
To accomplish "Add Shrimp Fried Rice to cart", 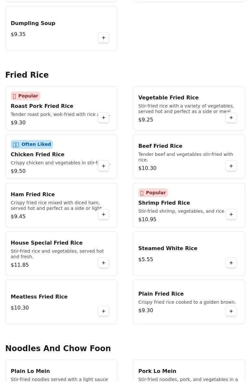I will (231, 214).
